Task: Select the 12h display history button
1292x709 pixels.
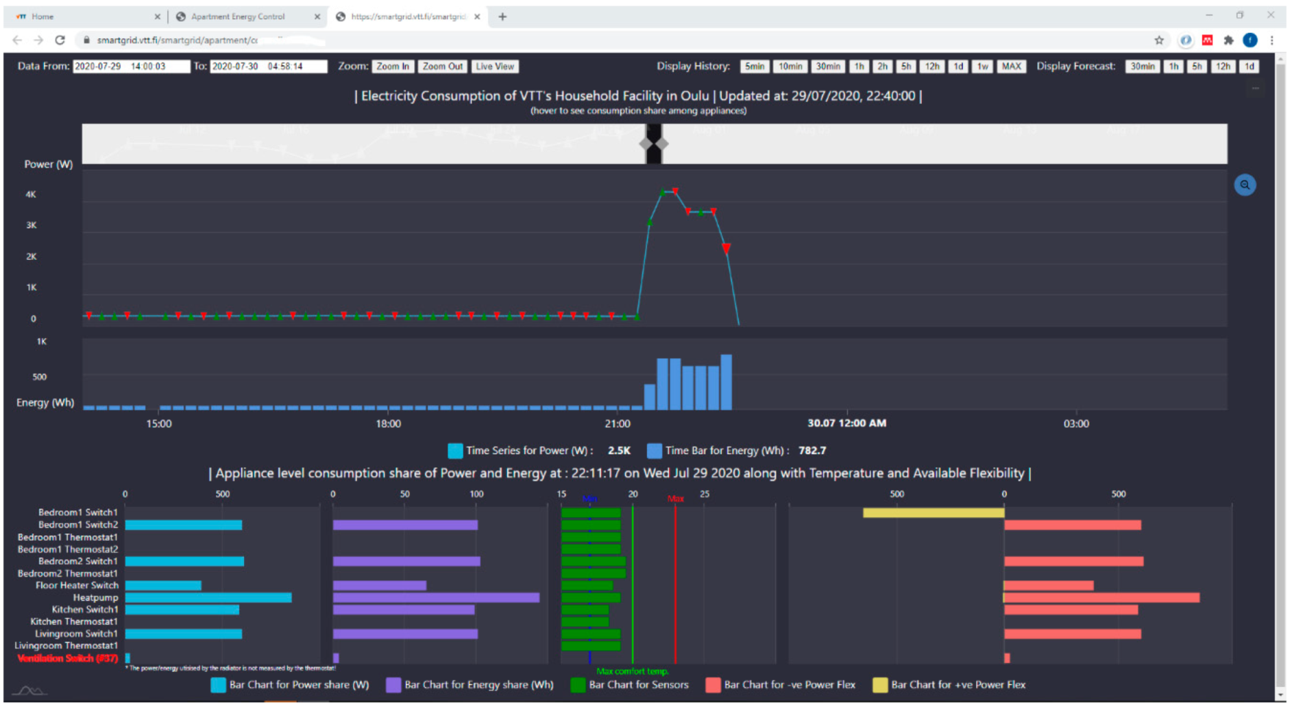Action: pyautogui.click(x=931, y=67)
